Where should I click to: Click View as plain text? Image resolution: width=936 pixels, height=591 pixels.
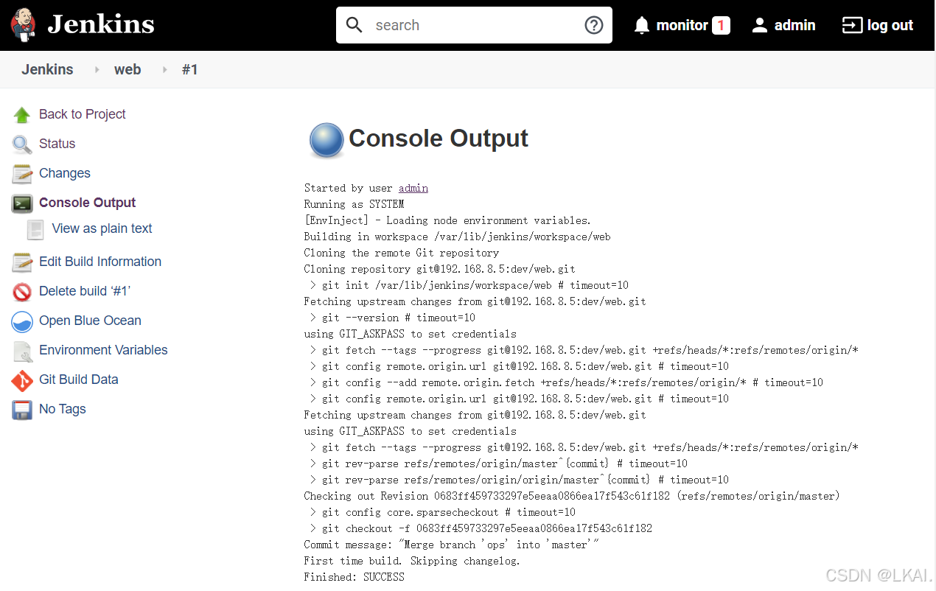point(101,228)
